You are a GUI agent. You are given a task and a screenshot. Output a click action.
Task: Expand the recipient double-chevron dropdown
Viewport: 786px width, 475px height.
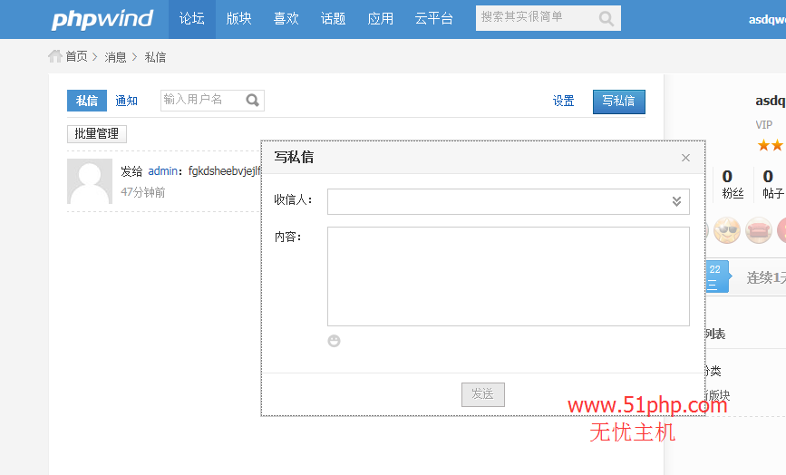pyautogui.click(x=676, y=201)
